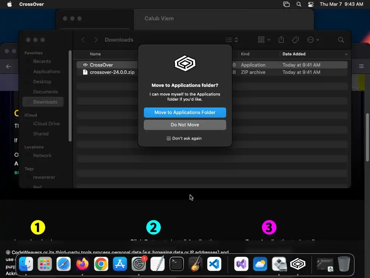Open Launchpad from the Dock
Image resolution: width=370 pixels, height=278 pixels.
(x=44, y=264)
